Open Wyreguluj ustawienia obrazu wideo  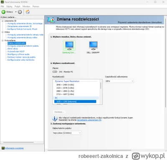(22, 38)
